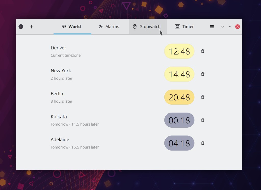
Task: Remove New York using its trash icon
Action: (203, 74)
